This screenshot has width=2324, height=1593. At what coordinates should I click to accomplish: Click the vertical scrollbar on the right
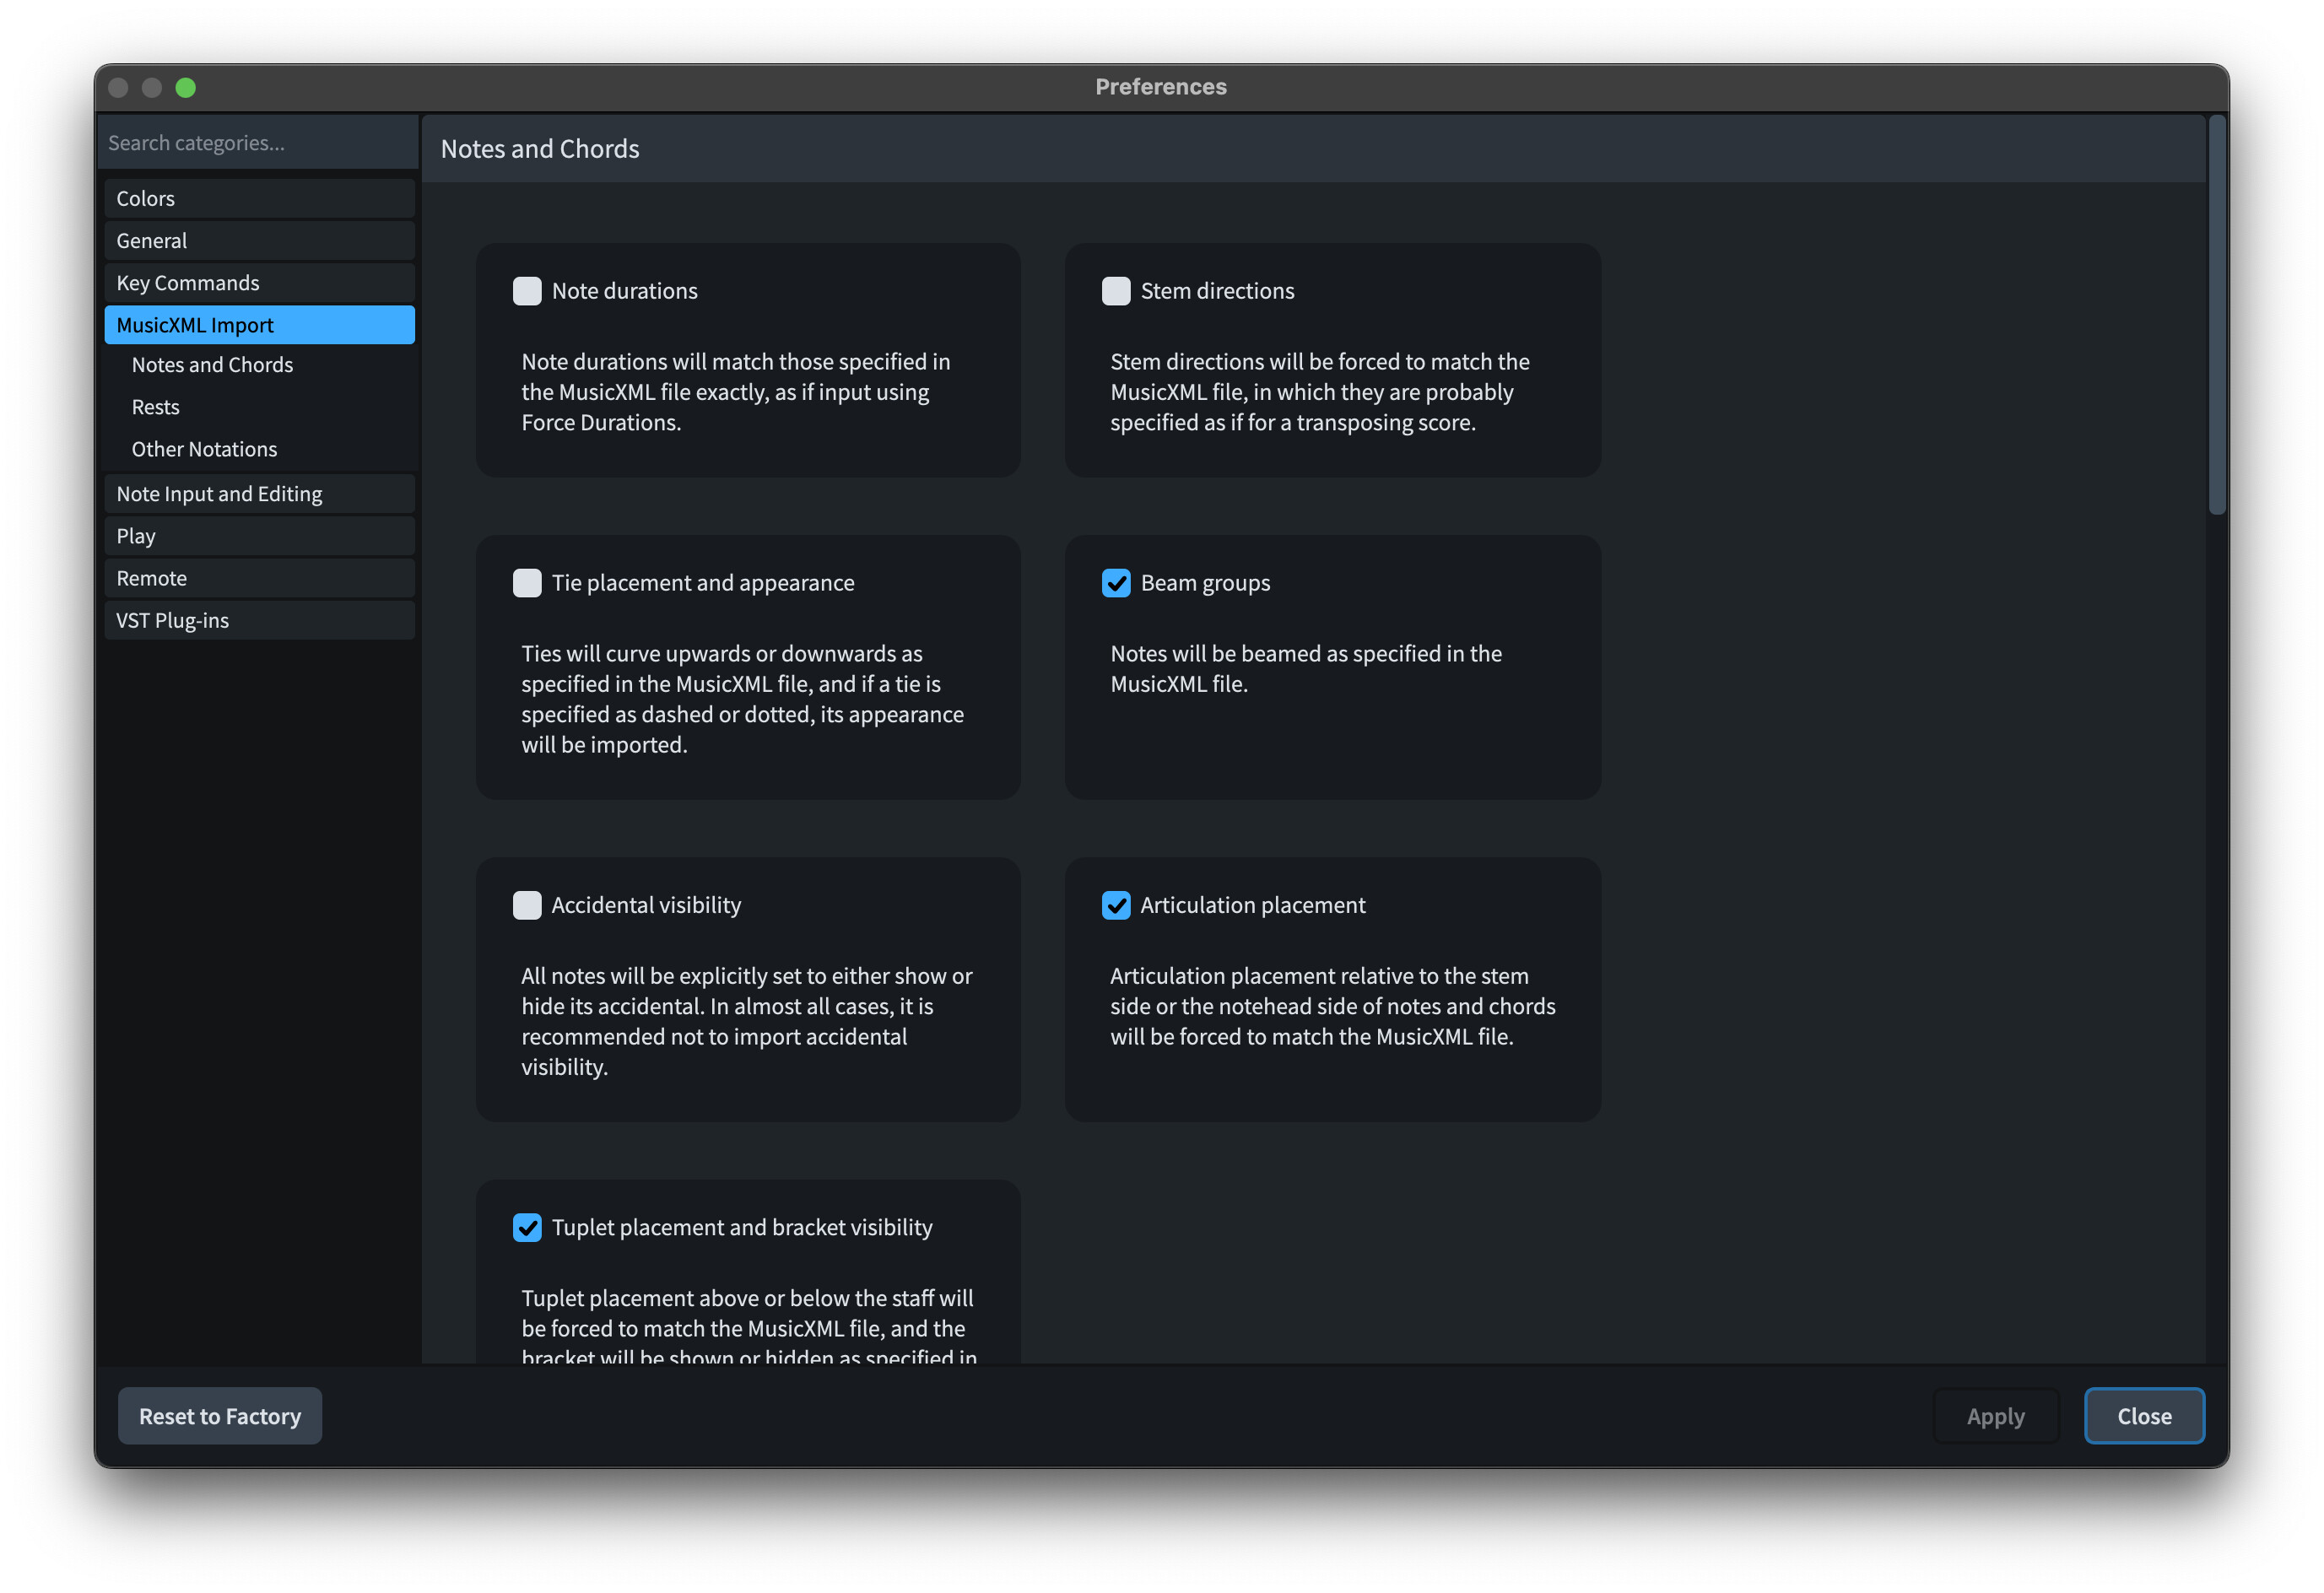[2216, 315]
